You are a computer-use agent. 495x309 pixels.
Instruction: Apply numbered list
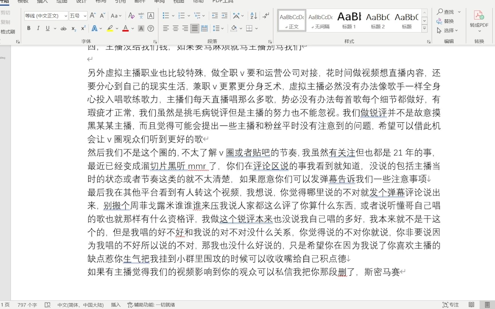tap(181, 15)
